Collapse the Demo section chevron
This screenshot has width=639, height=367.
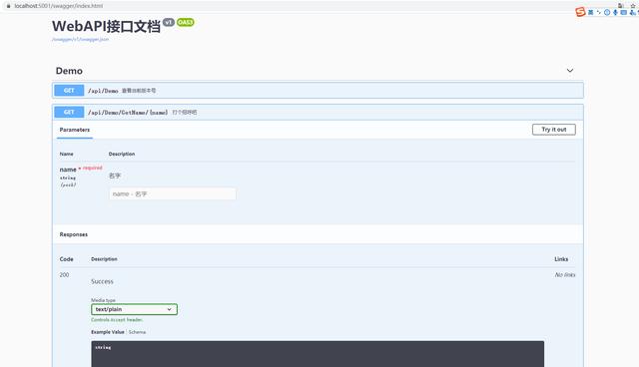click(x=570, y=71)
